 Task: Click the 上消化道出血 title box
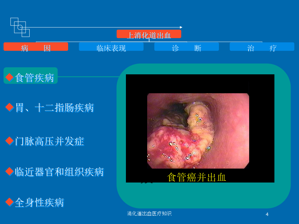[x=149, y=34]
